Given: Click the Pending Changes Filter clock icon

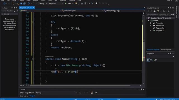Looking at the screenshot, I should [x=164, y=11].
